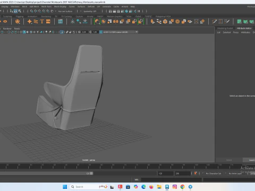Switch to the Animation shelf tab
The image size is (255, 191).
32,16
